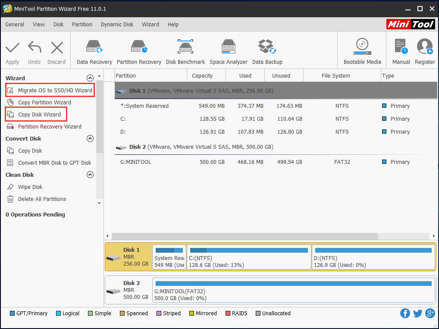Viewport: 439px width, 329px height.
Task: Open the Dynamic Disk menu
Action: (117, 24)
